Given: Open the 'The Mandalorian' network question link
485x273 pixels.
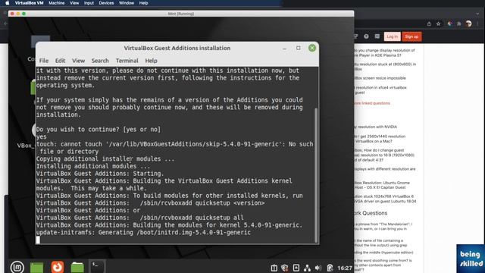Looking at the screenshot, I should (383, 226).
